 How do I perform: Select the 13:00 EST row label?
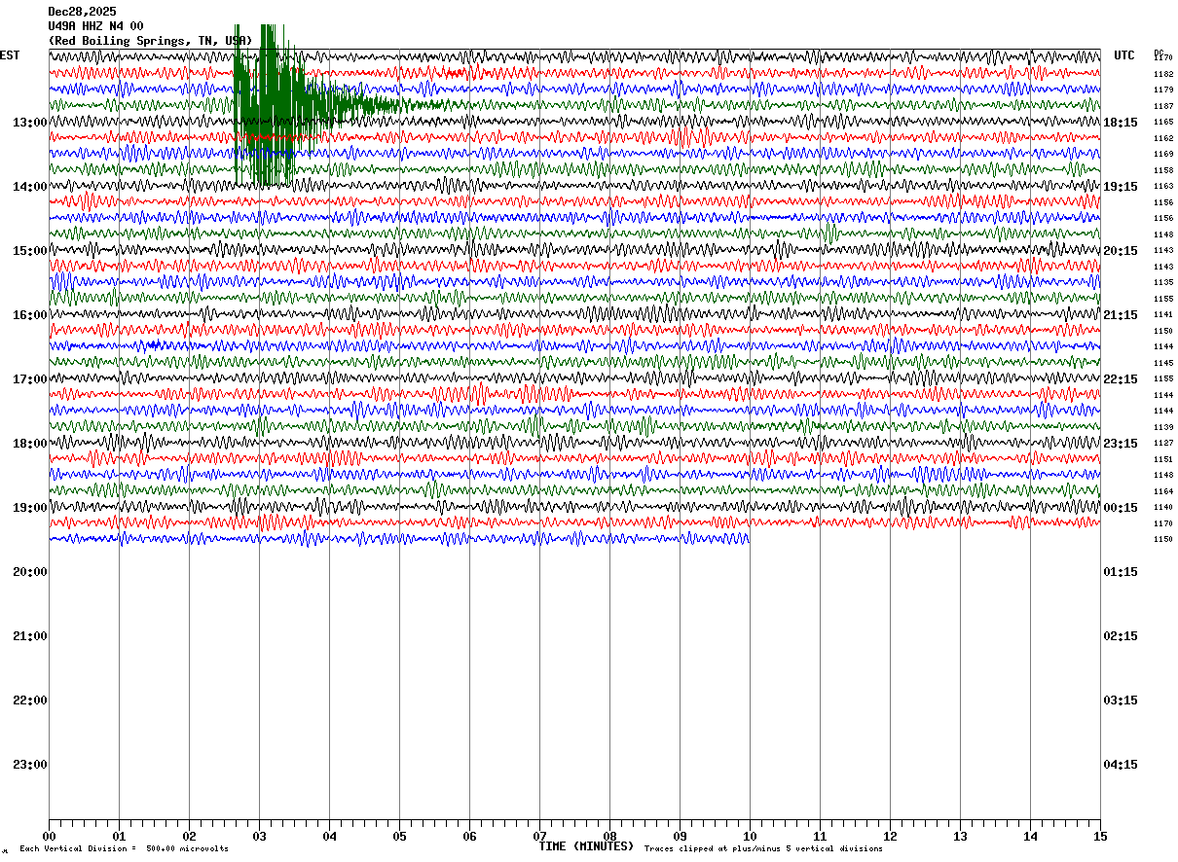pyautogui.click(x=30, y=123)
